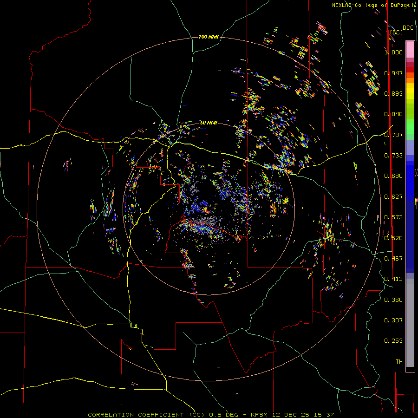418x418 pixels.
Task: Click the 0.840 legend value
Action: 393,114
